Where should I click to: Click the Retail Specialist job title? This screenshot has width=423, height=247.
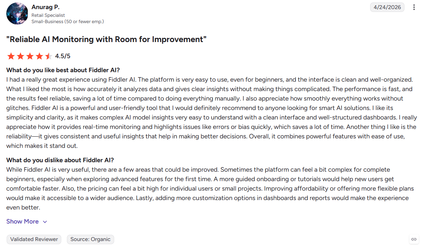(x=48, y=15)
